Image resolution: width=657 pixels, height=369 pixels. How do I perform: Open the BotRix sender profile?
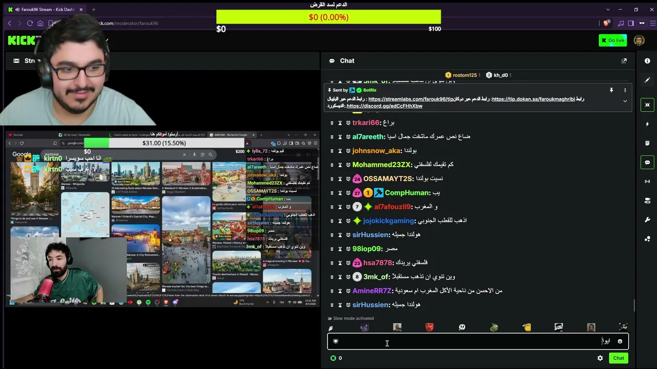point(370,90)
